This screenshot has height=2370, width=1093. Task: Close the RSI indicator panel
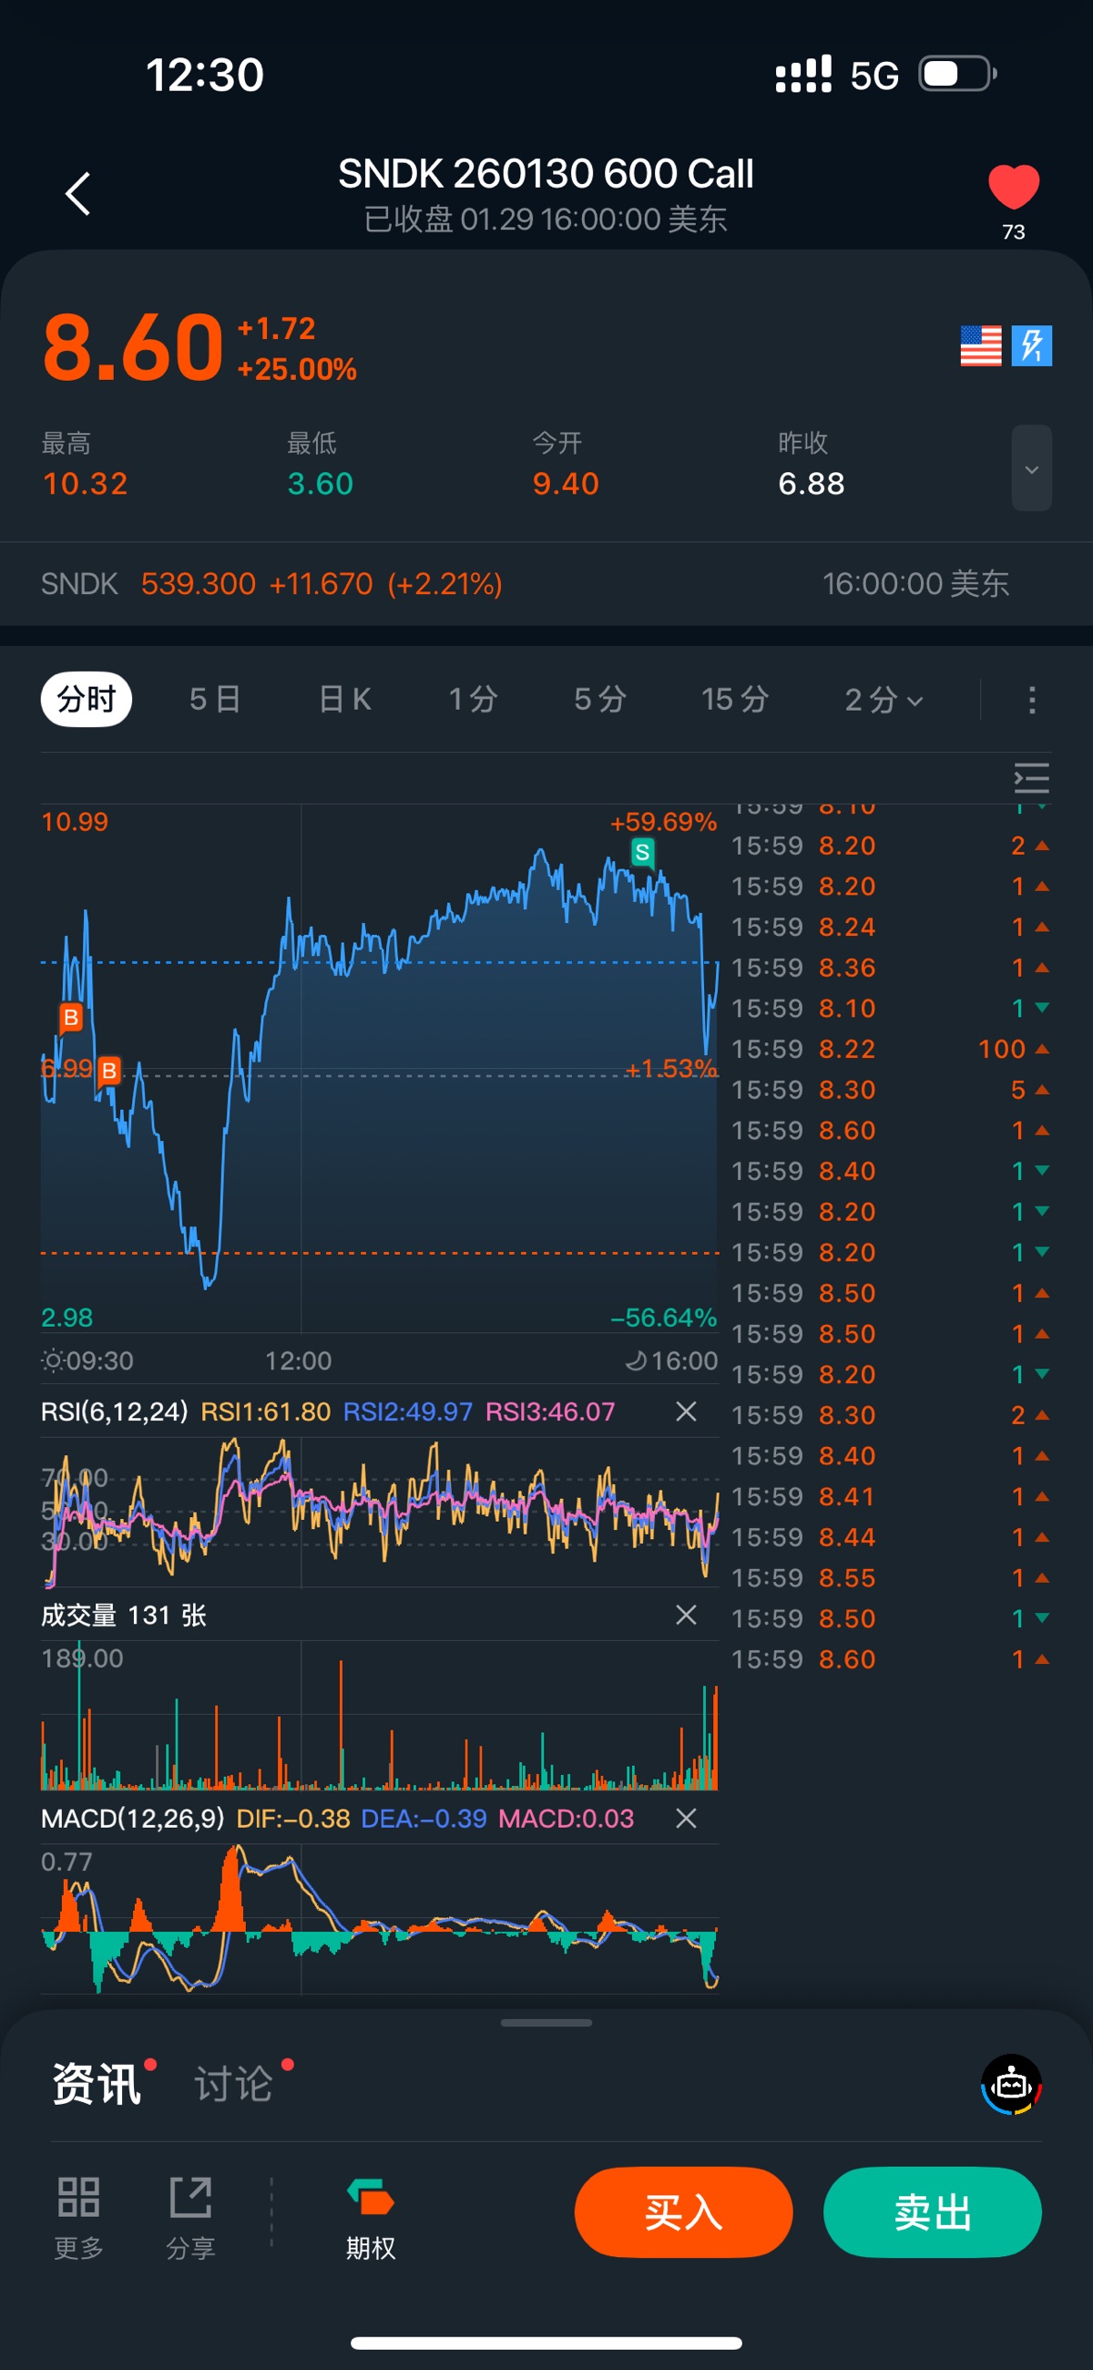(686, 1411)
